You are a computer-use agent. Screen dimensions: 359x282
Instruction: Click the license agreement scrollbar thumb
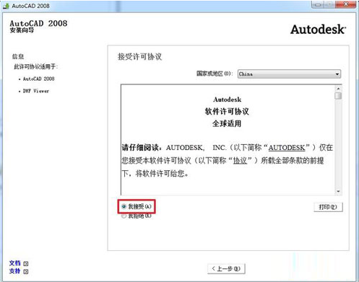coord(338,96)
